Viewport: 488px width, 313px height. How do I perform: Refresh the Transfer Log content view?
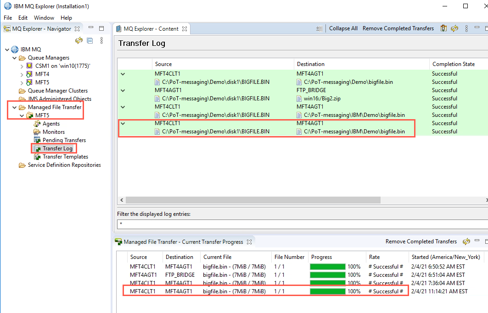454,28
